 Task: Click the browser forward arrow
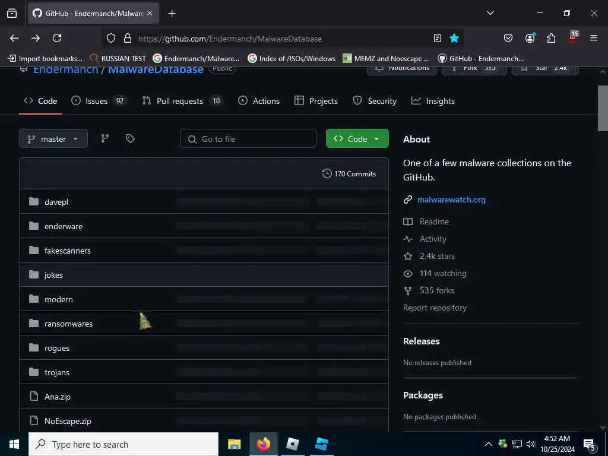tap(36, 38)
